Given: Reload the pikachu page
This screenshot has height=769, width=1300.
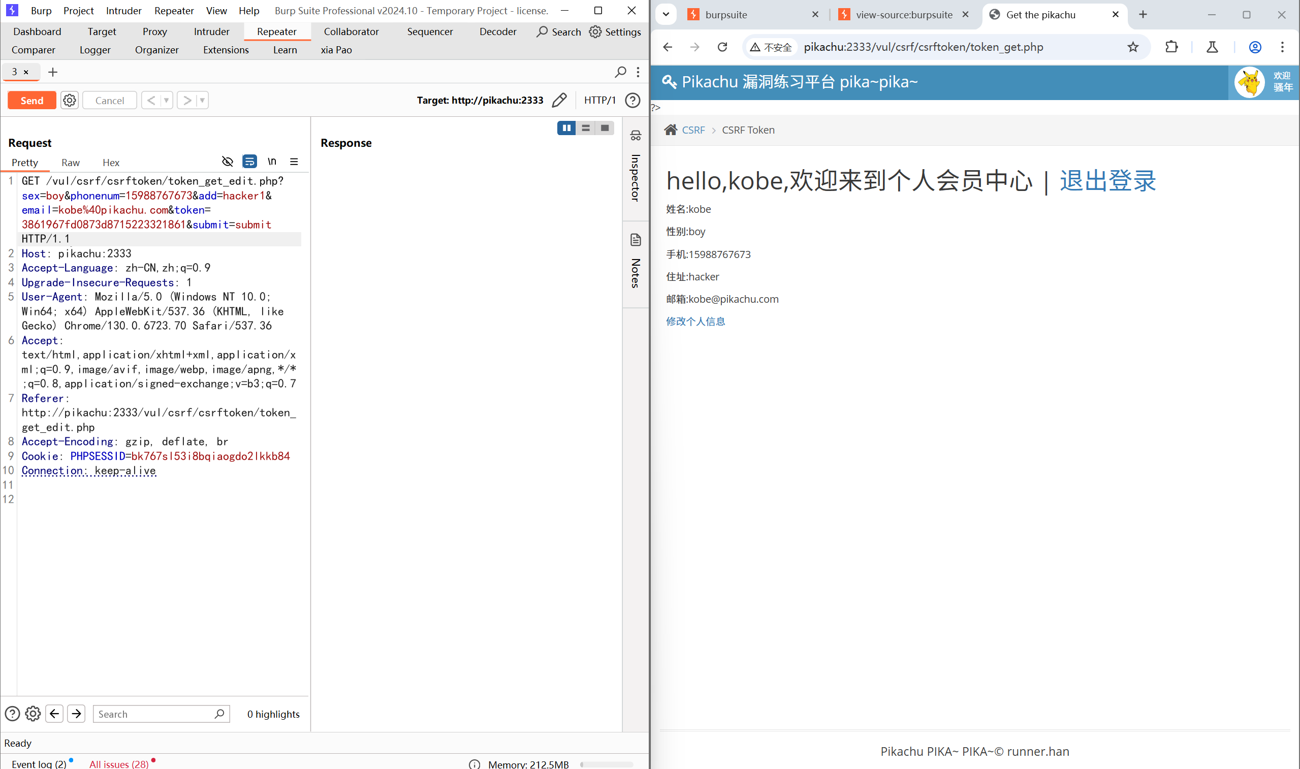Looking at the screenshot, I should pos(722,47).
